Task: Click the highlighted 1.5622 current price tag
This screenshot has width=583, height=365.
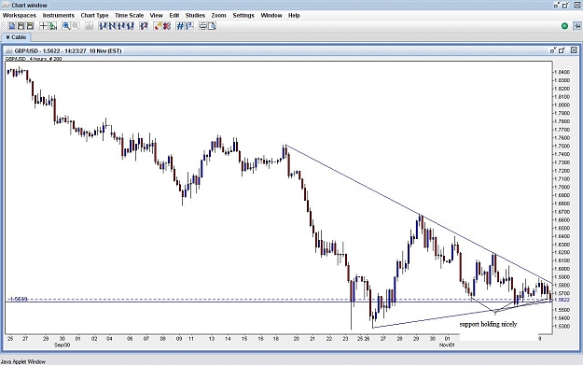Action: 562,300
